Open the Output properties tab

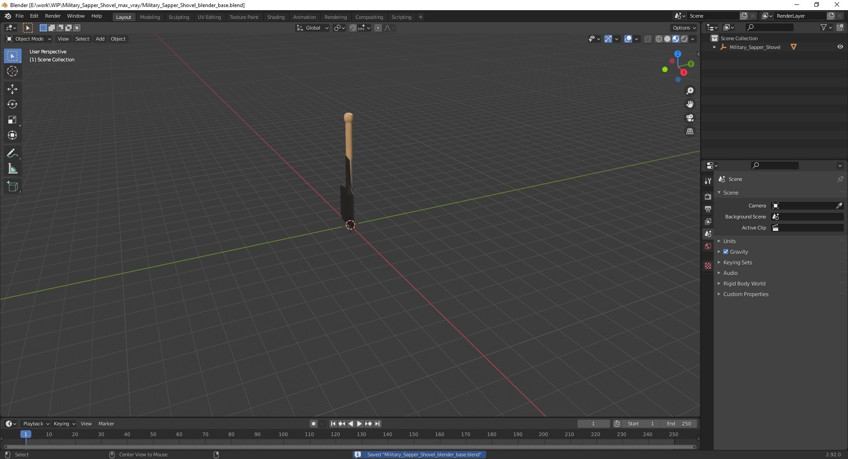708,209
